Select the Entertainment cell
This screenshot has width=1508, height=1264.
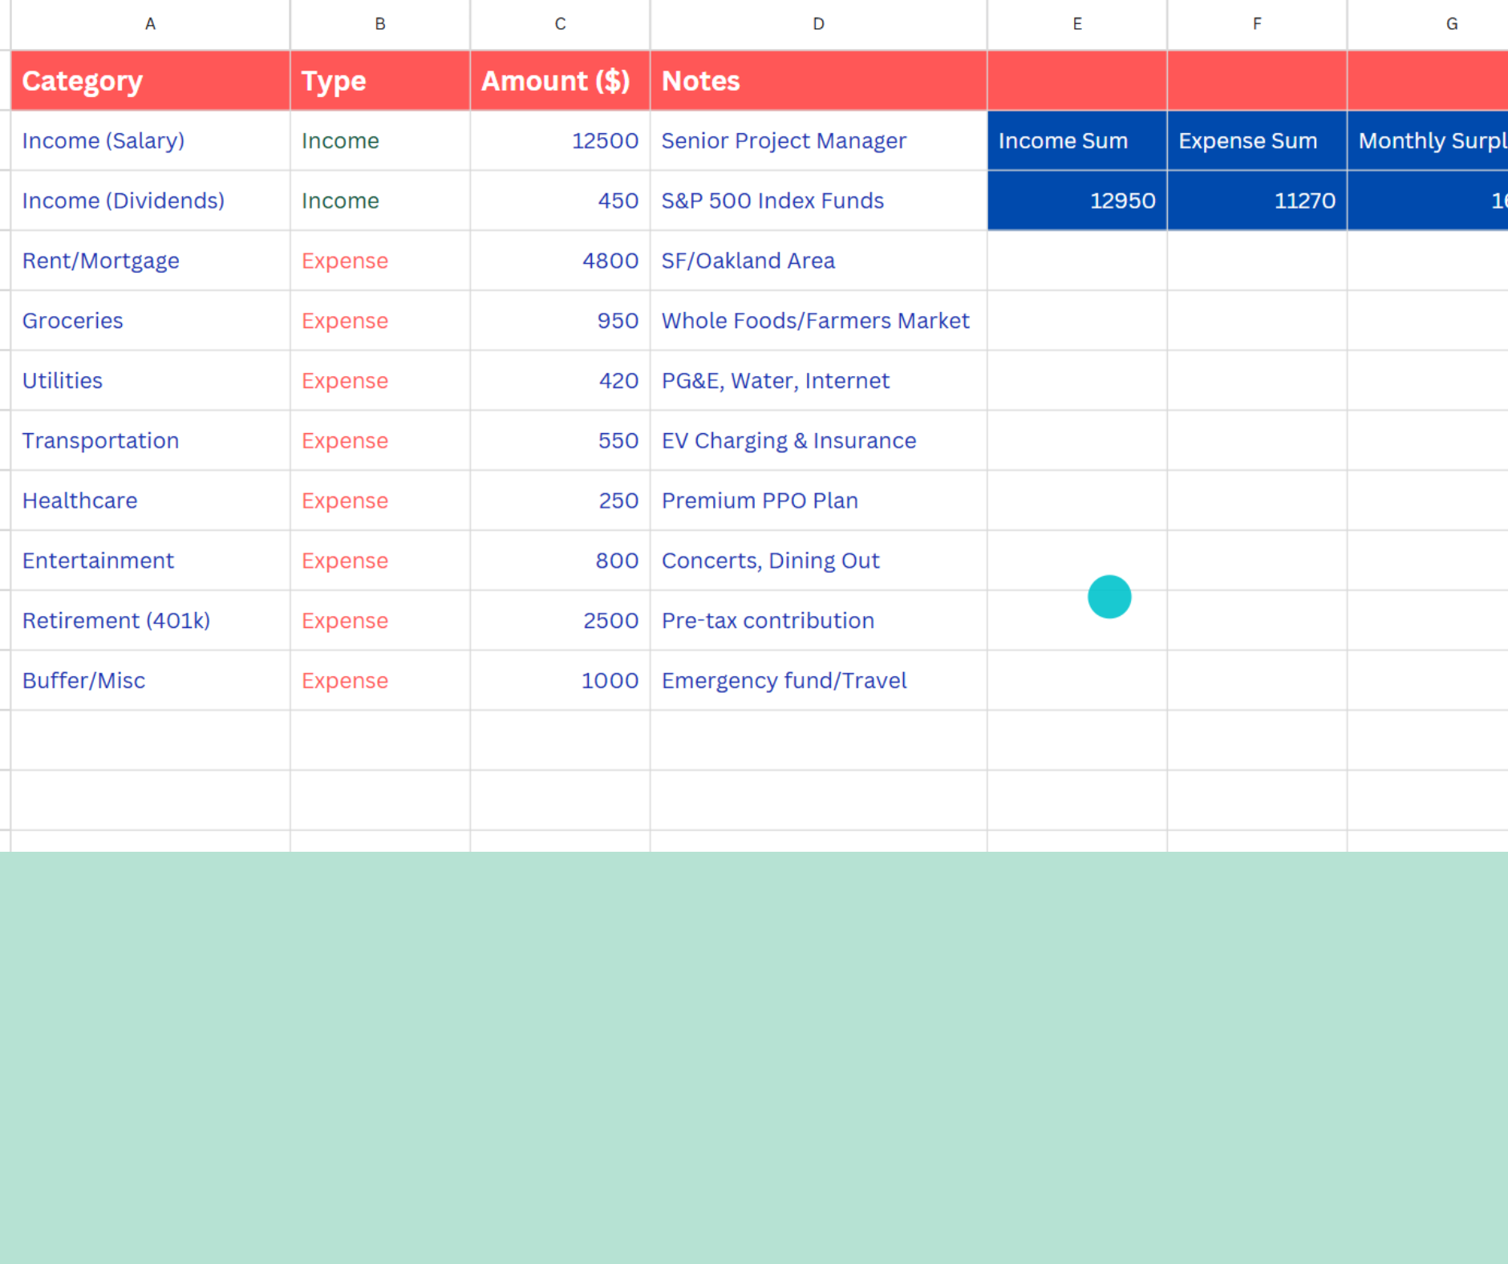pyautogui.click(x=150, y=561)
